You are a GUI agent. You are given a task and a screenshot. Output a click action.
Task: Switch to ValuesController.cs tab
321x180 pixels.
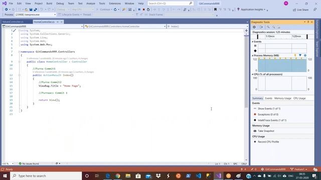(13, 22)
